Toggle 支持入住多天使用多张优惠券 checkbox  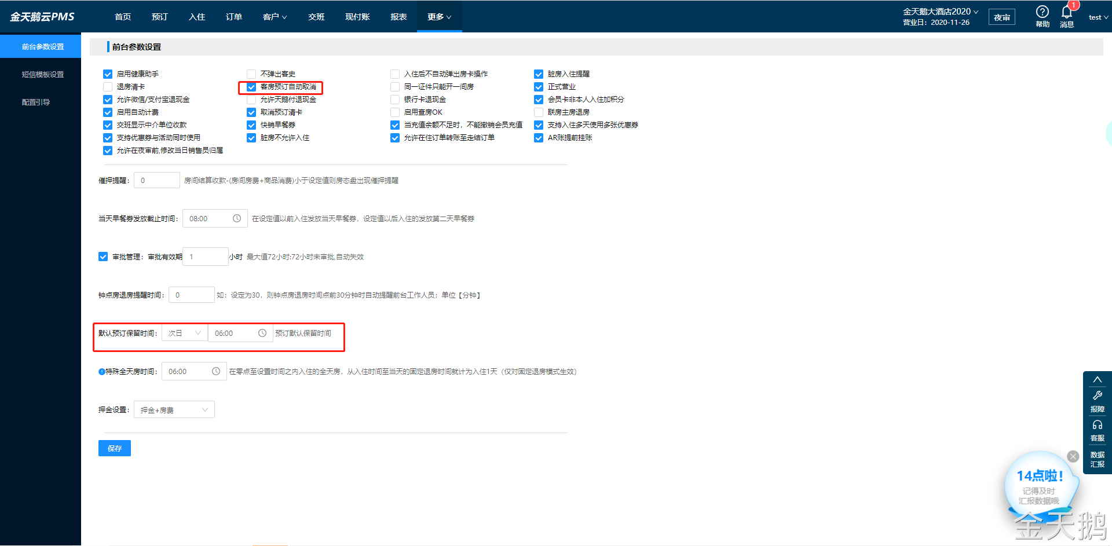(539, 125)
